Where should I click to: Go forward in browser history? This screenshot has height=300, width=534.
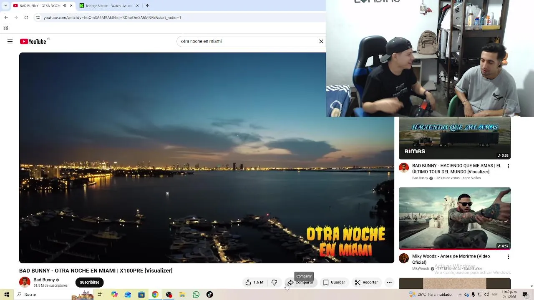[16, 17]
